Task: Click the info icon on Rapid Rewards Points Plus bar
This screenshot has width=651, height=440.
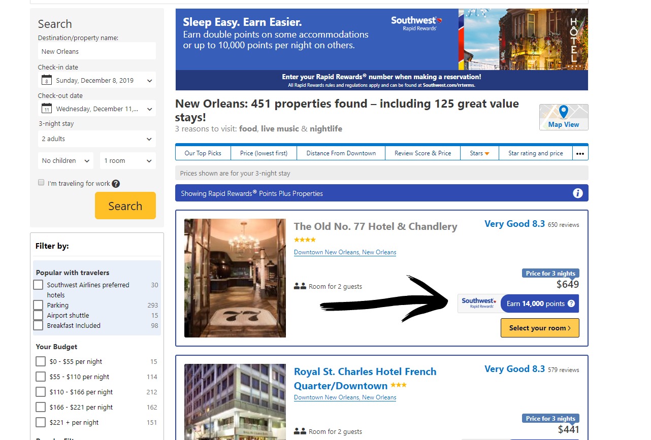Action: (x=577, y=193)
